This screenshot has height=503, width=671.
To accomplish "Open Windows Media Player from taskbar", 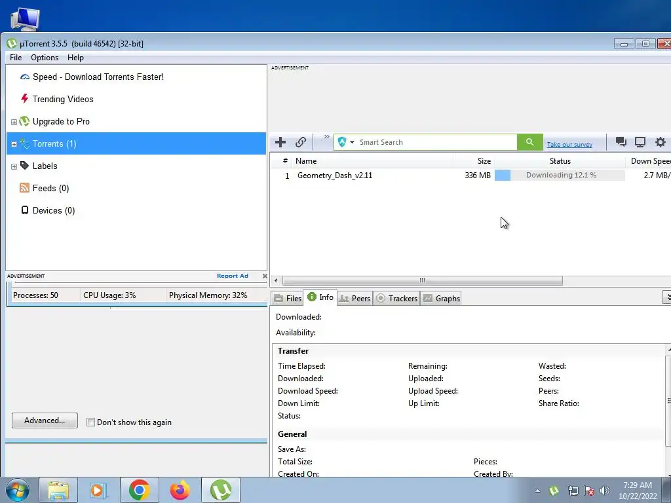I will 98,490.
